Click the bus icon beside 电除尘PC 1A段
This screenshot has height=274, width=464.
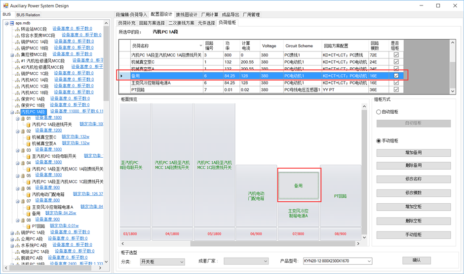click(17, 252)
